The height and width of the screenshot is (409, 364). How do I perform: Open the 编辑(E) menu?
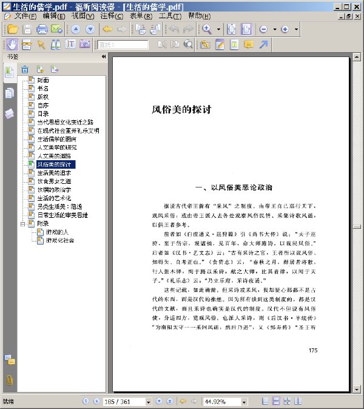[54, 16]
